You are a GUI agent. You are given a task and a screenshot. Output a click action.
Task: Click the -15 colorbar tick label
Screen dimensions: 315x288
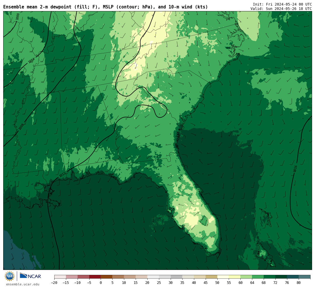[x=66, y=282]
